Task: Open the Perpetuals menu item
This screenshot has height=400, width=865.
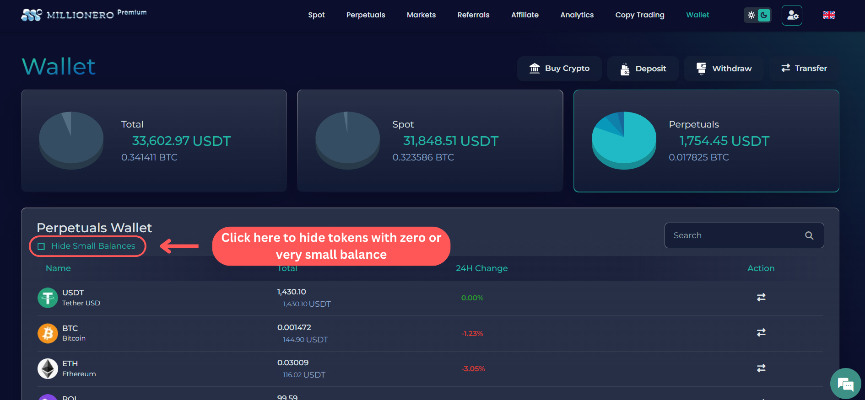Action: click(366, 15)
